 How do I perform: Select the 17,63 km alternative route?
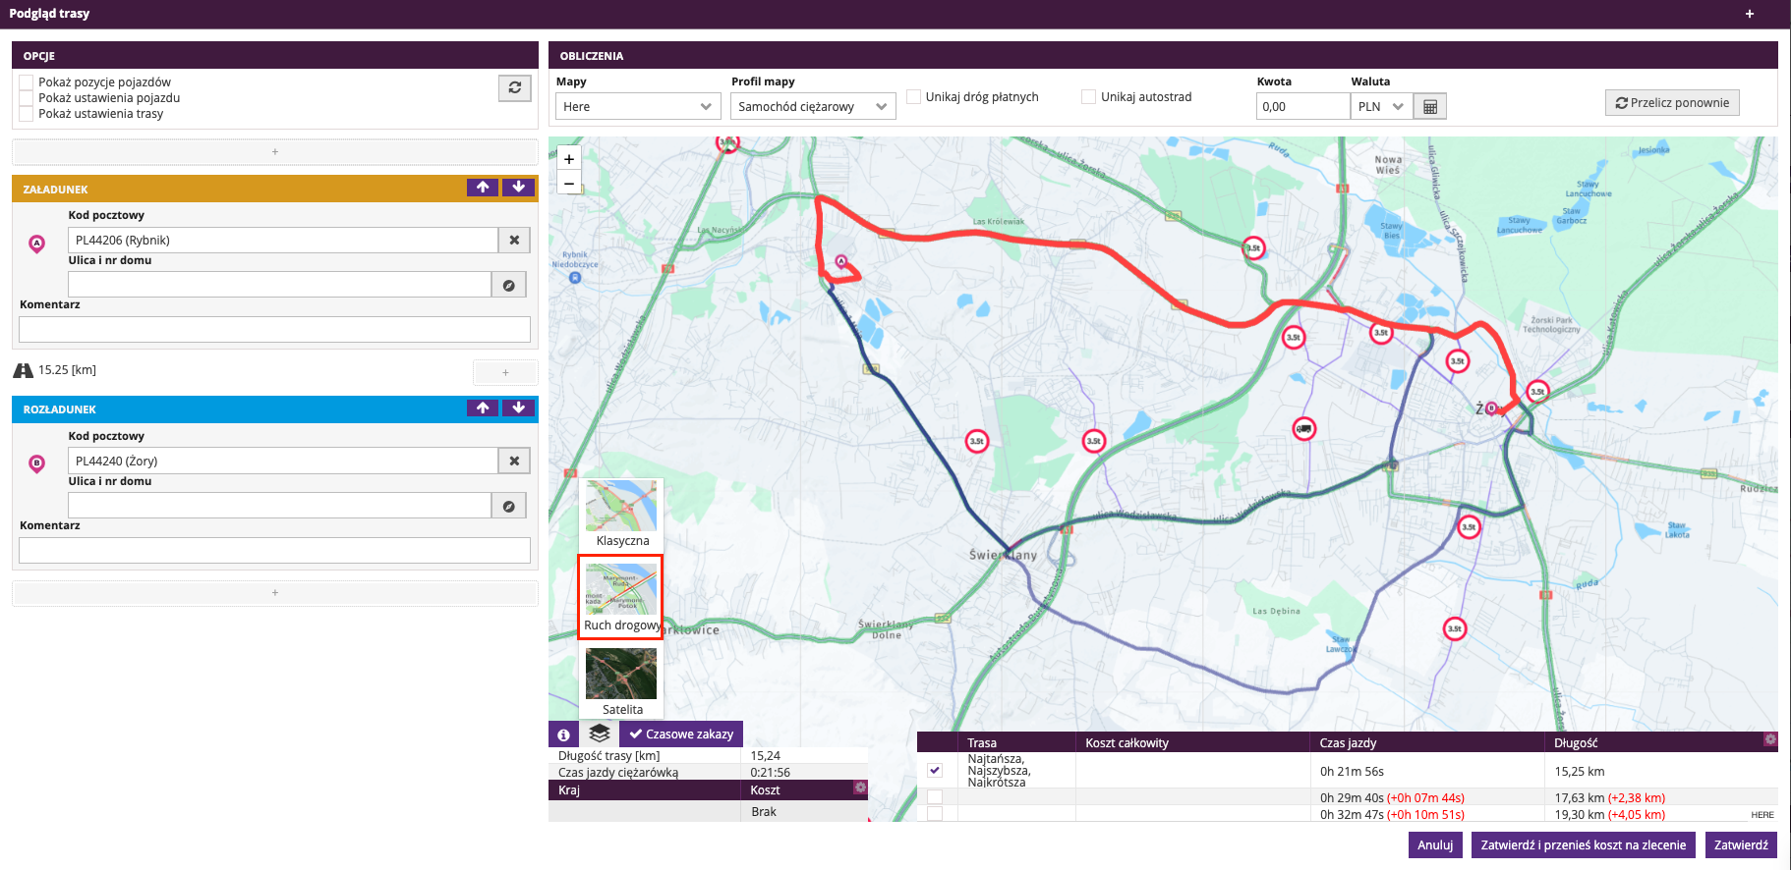(935, 797)
